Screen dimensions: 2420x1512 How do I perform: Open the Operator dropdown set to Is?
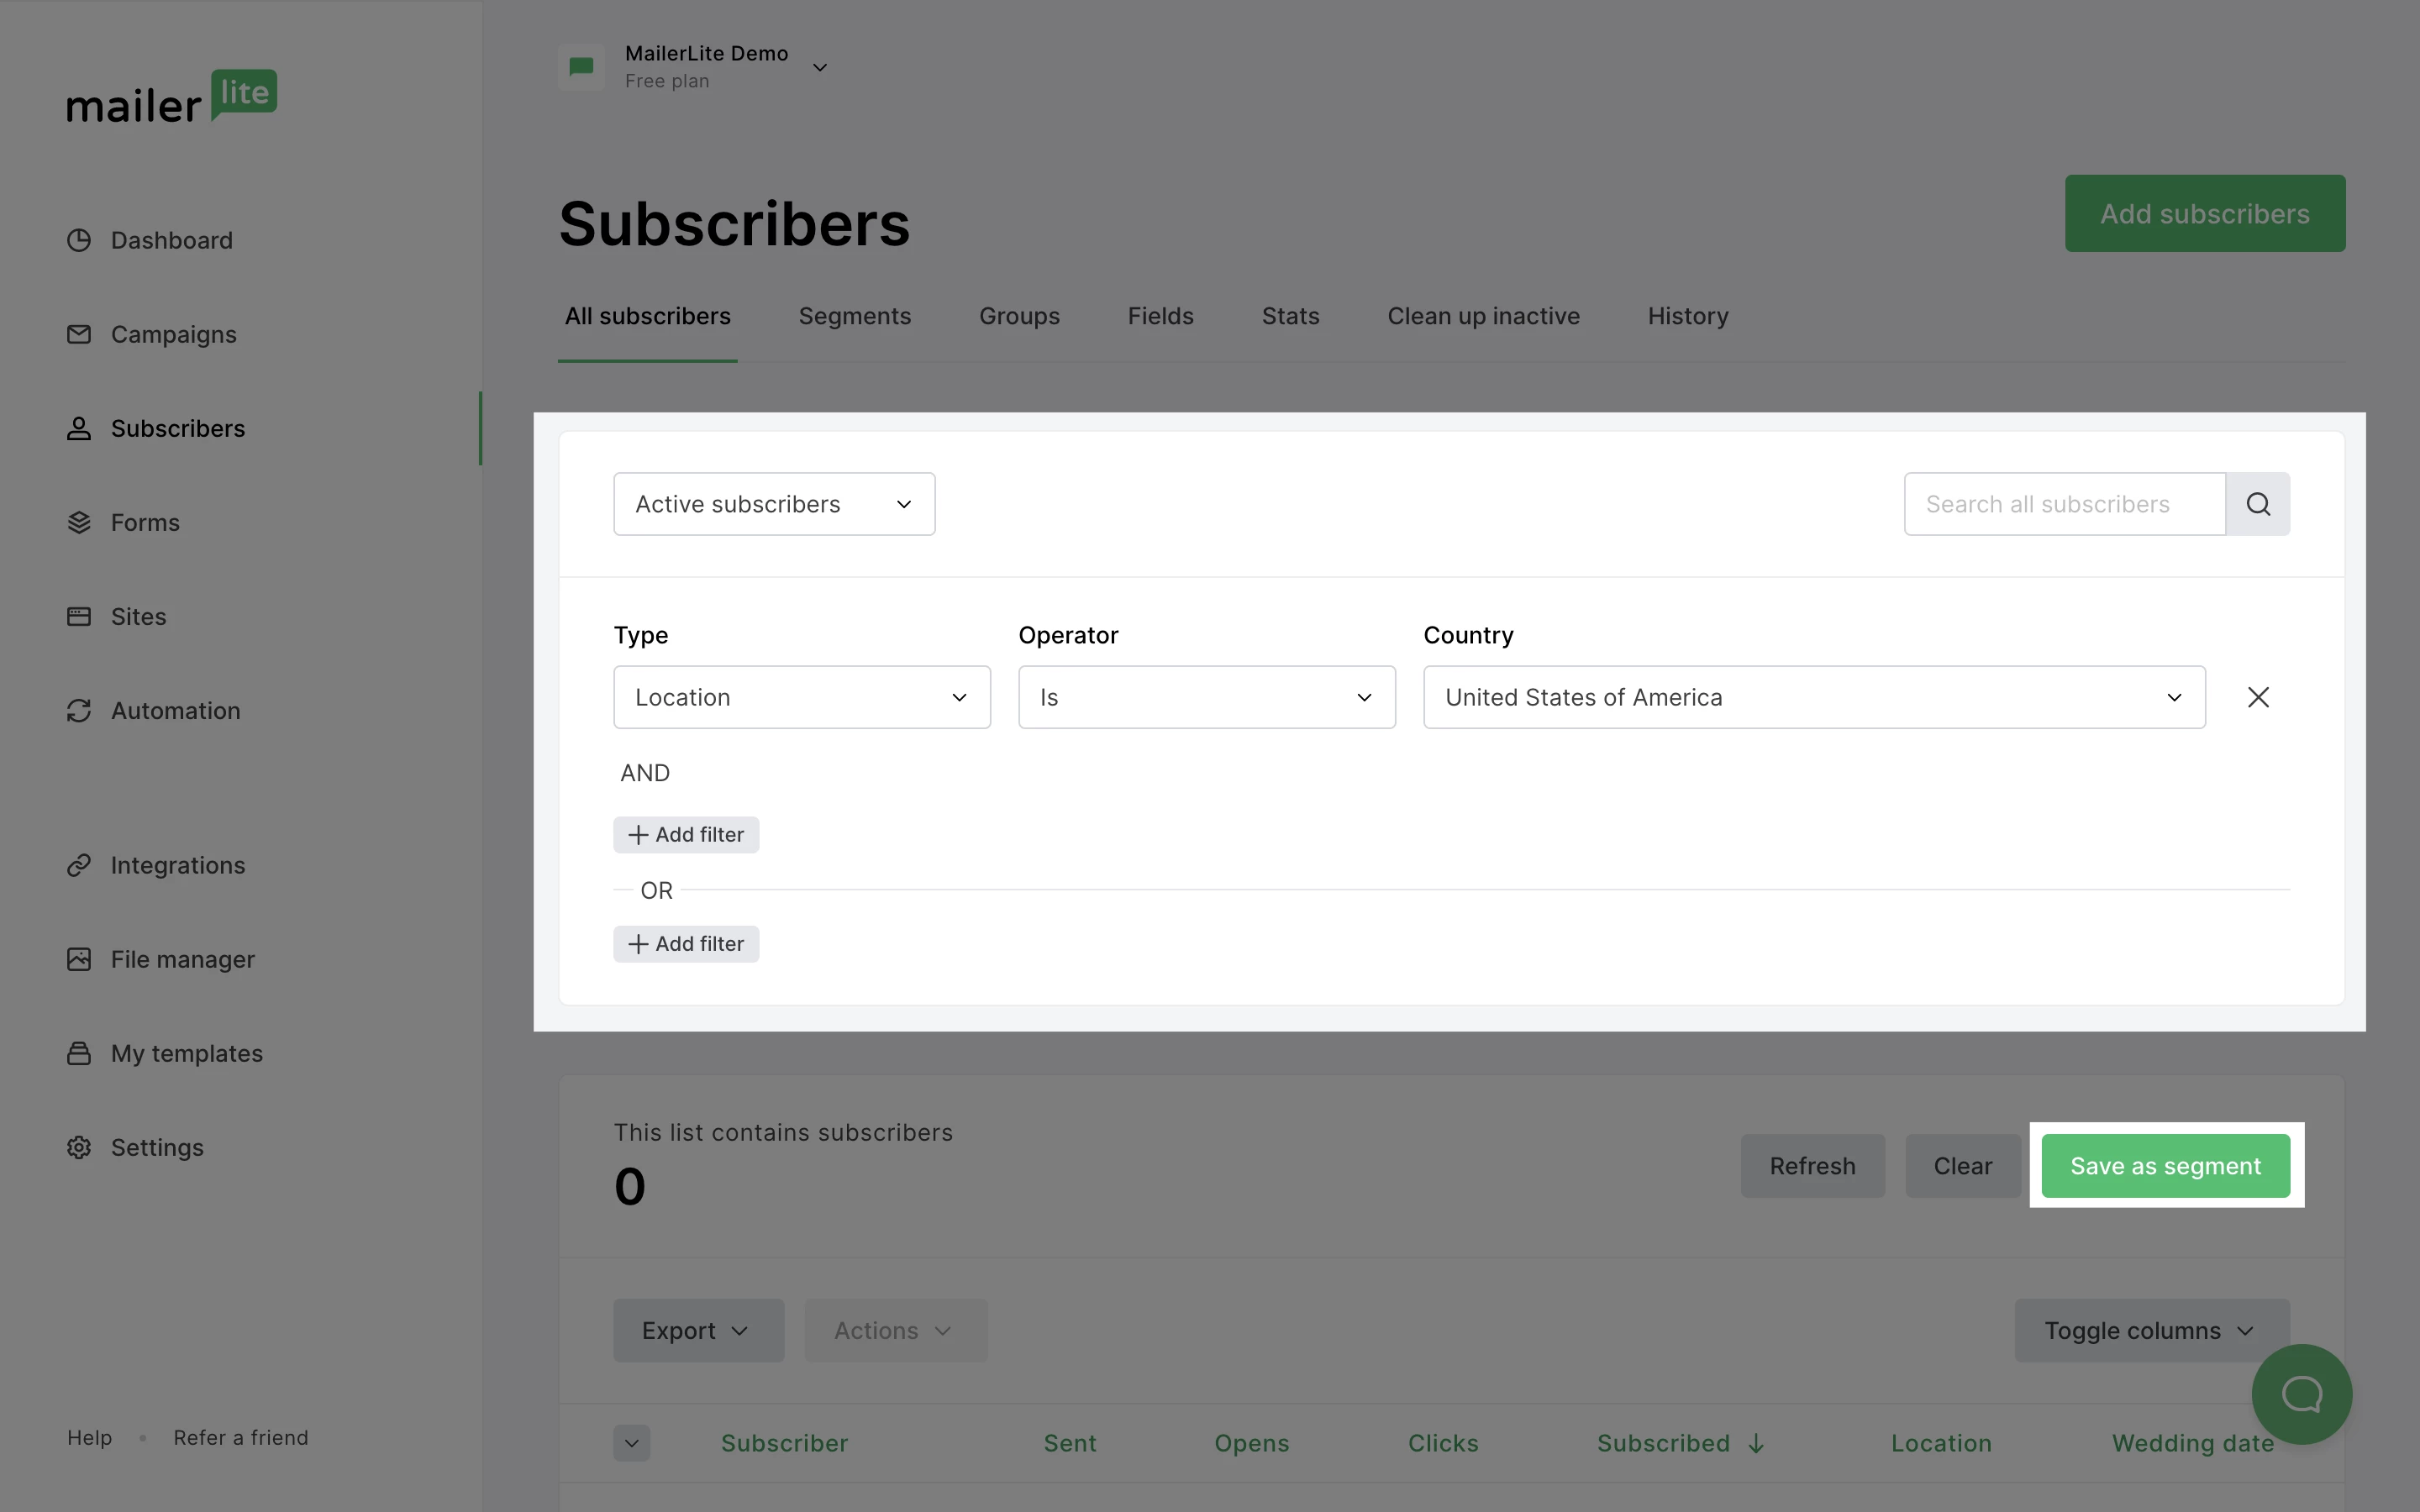(1206, 697)
